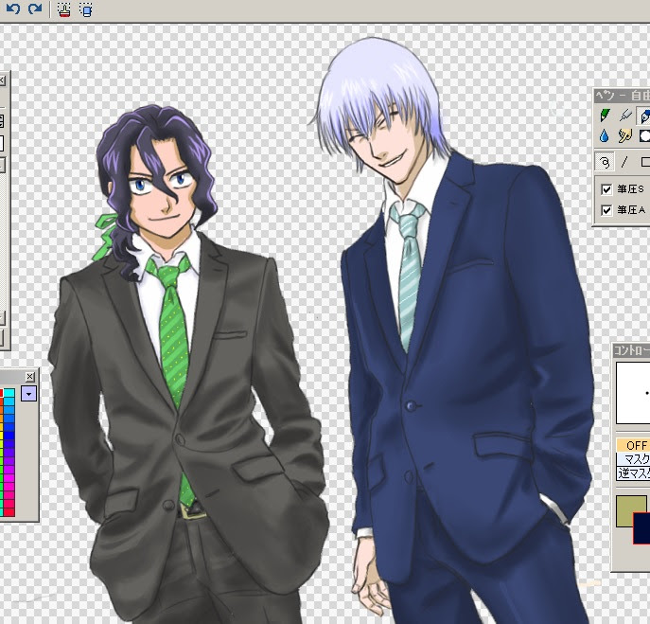Pick the cyan swatch in palette
The image size is (650, 624).
pyautogui.click(x=9, y=393)
